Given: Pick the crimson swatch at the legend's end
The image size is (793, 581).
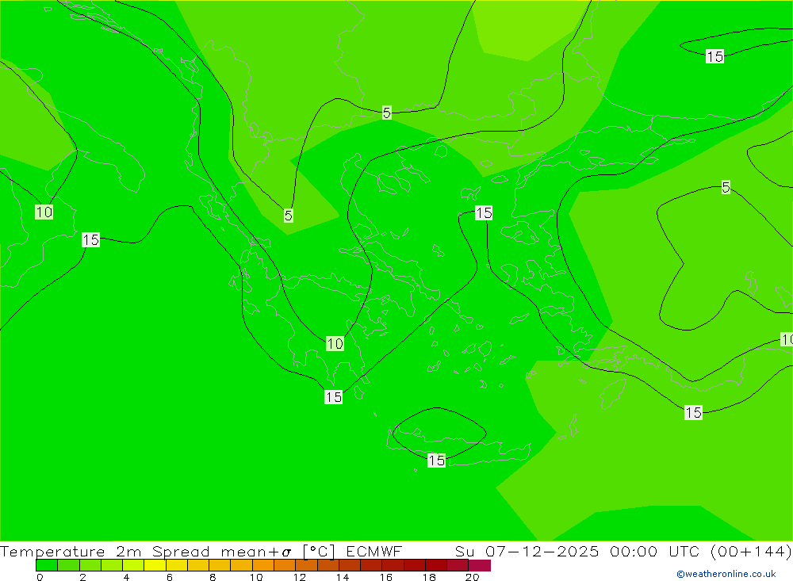Looking at the screenshot, I should coord(480,565).
